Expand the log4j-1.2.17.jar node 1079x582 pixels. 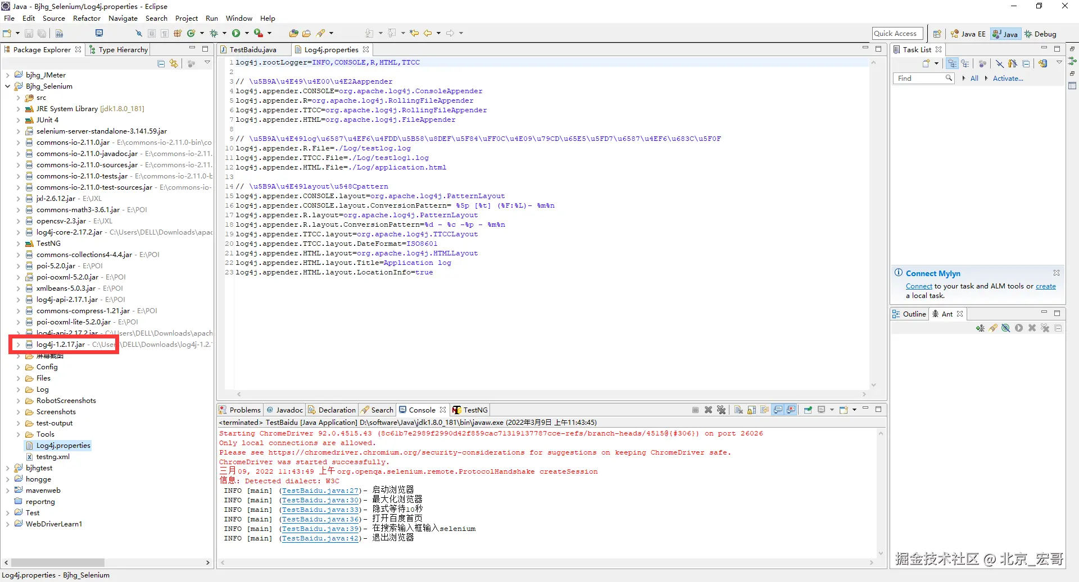pos(18,345)
